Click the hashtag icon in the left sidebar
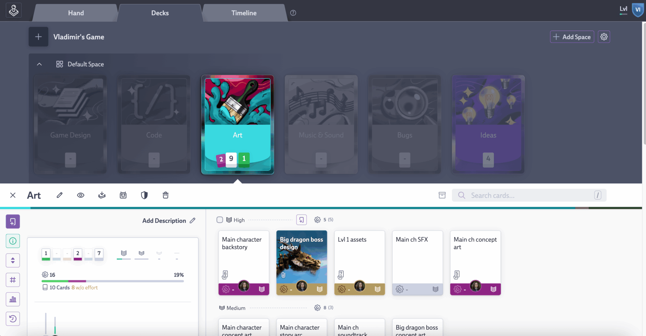 [13, 280]
